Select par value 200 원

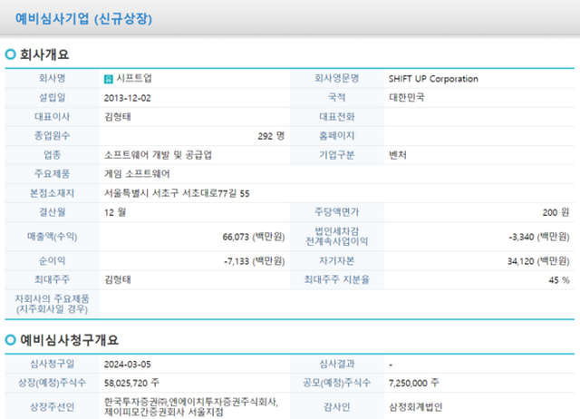[x=556, y=212]
